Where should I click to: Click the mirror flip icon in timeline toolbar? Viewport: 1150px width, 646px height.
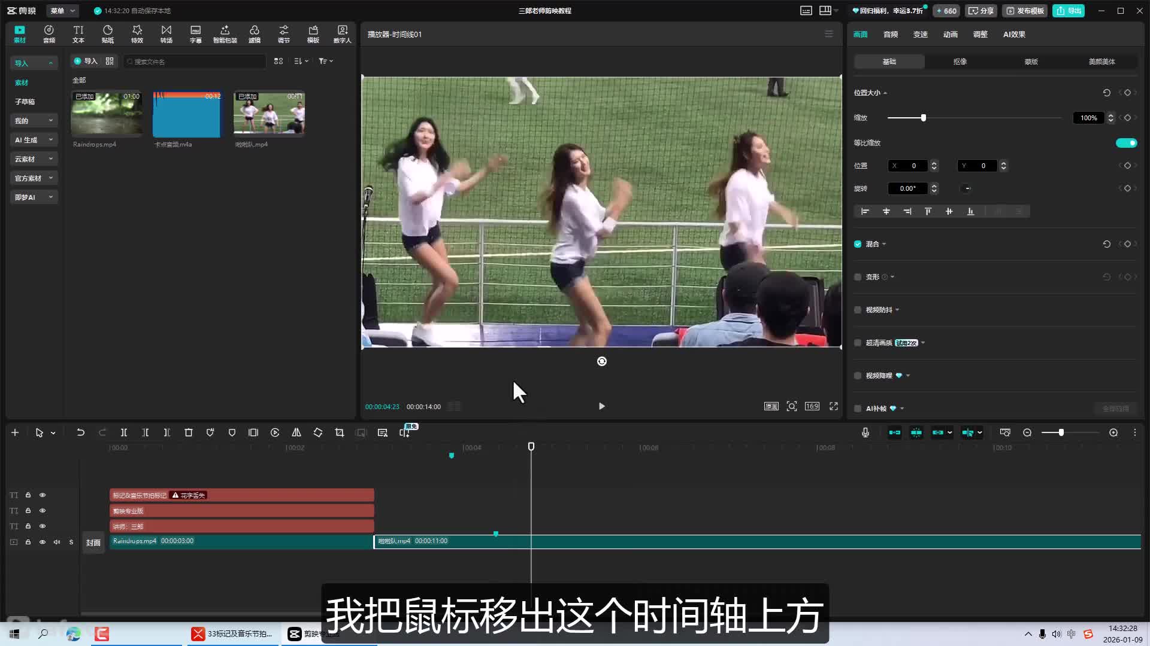pos(296,432)
